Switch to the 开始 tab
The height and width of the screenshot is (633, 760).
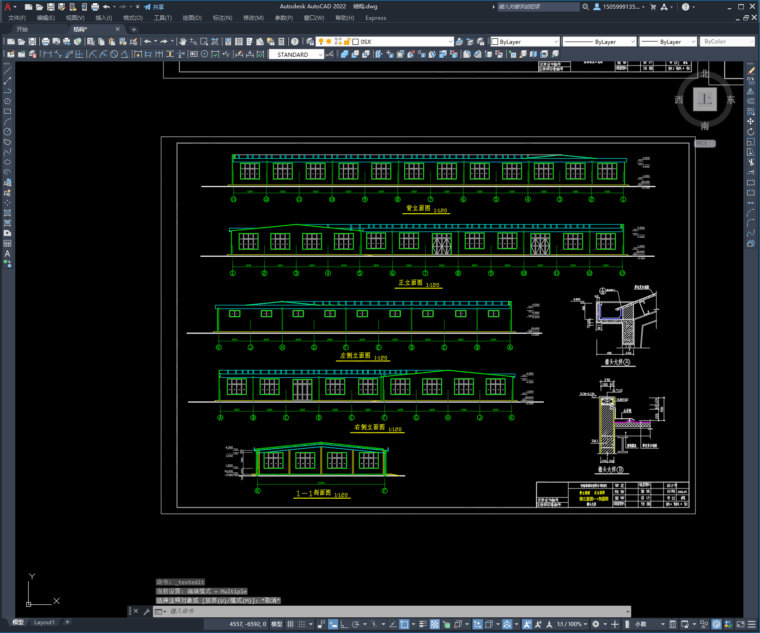pos(22,29)
